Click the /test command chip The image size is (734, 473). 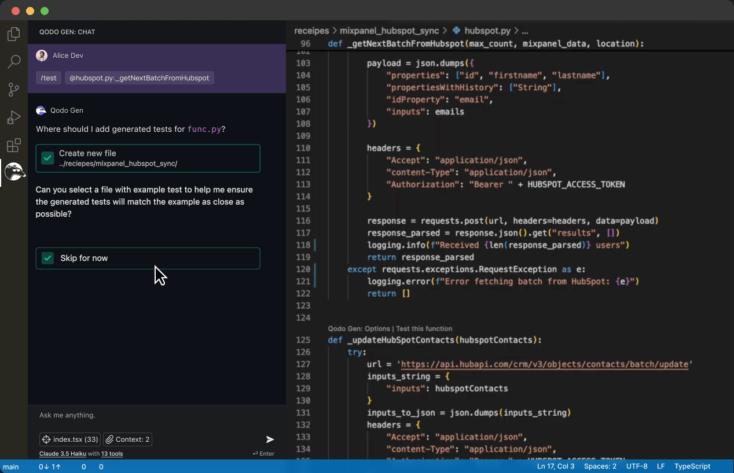[x=49, y=78]
